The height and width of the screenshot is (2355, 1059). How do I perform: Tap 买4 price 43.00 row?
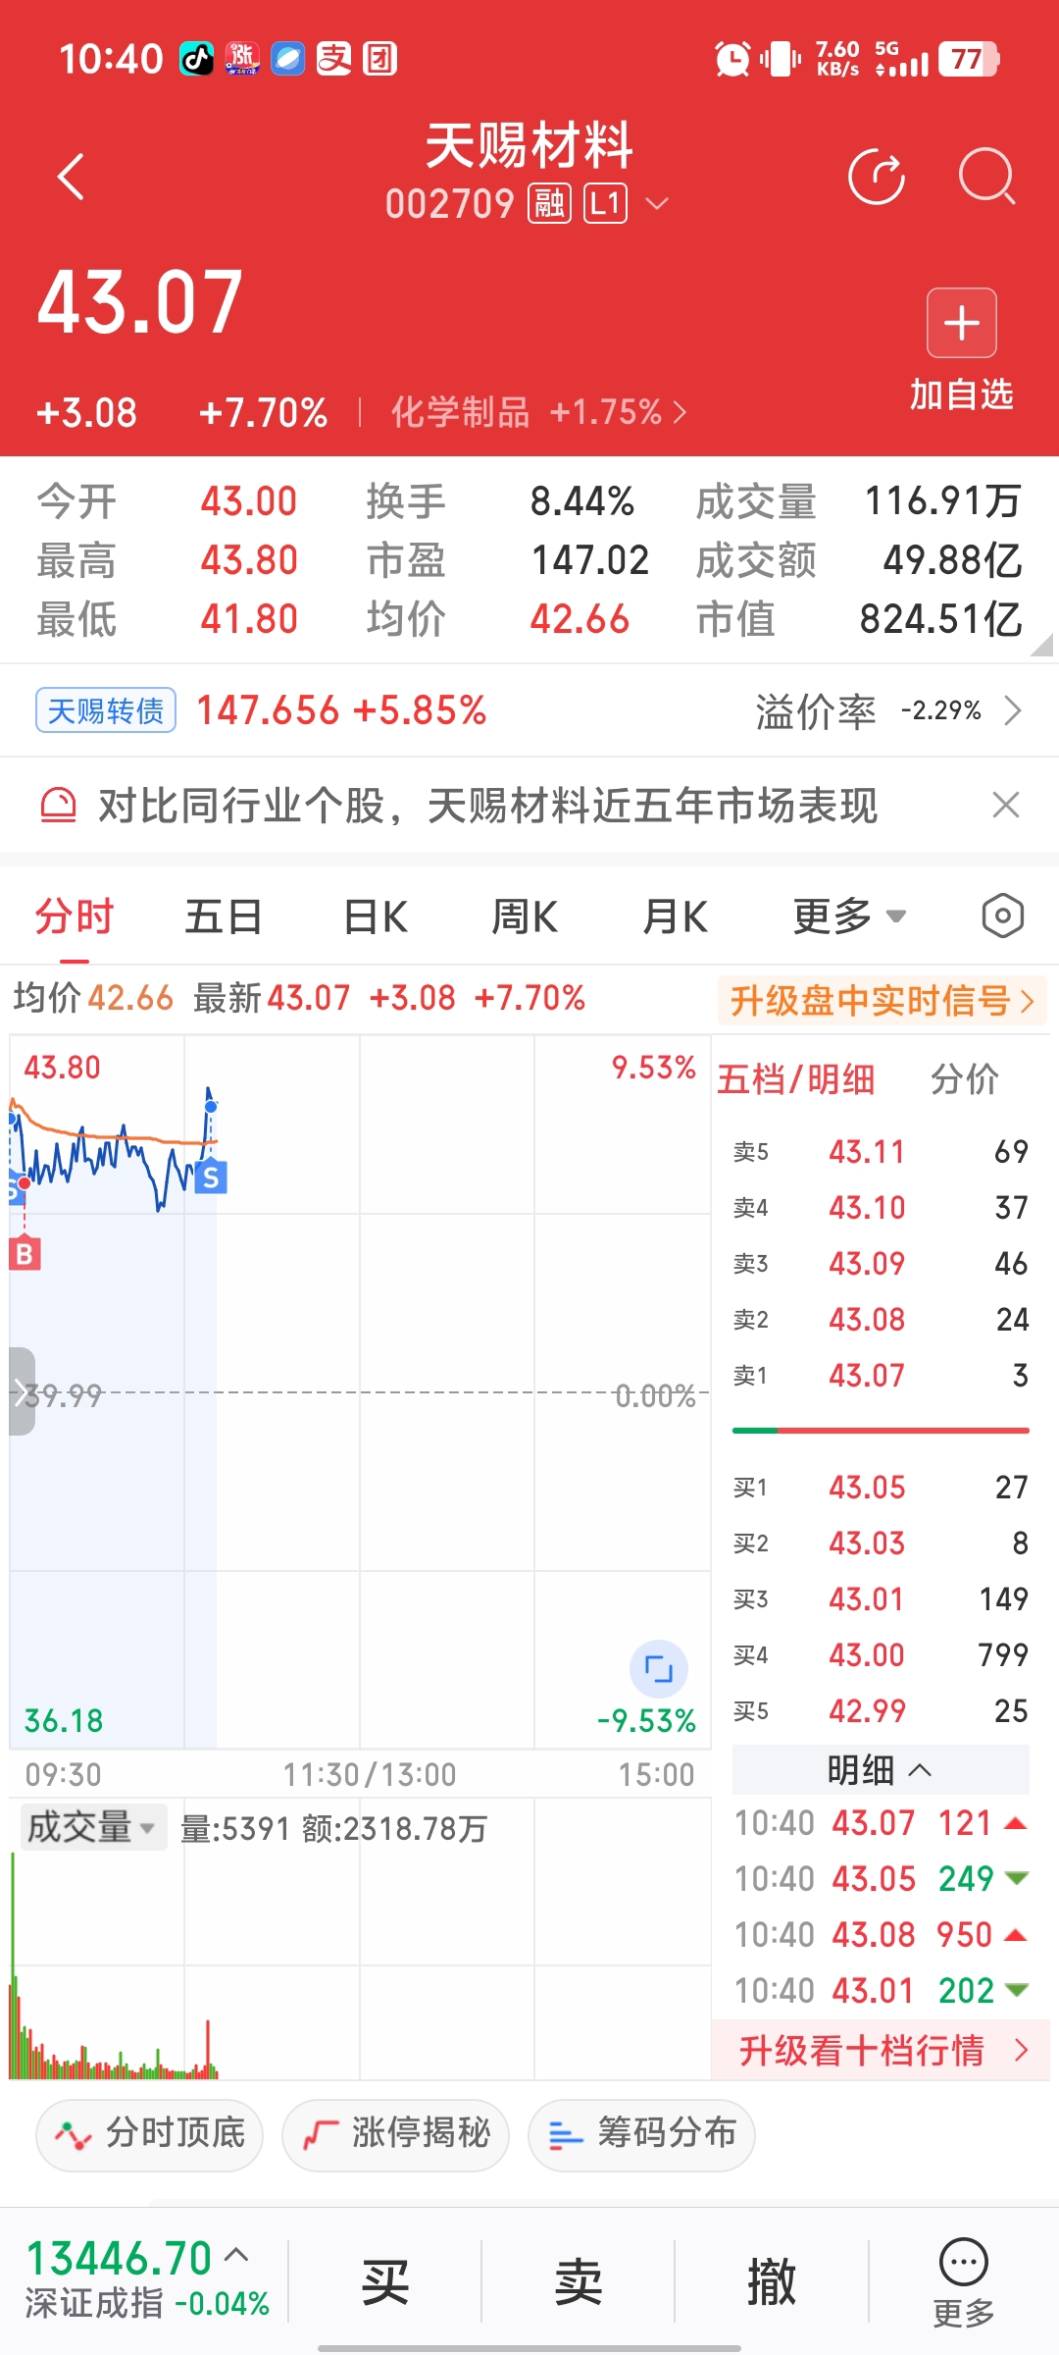881,1654
